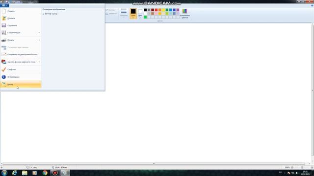Select Save (Сохранить) from the file menu
This screenshot has height=176, width=314.
(x=21, y=25)
